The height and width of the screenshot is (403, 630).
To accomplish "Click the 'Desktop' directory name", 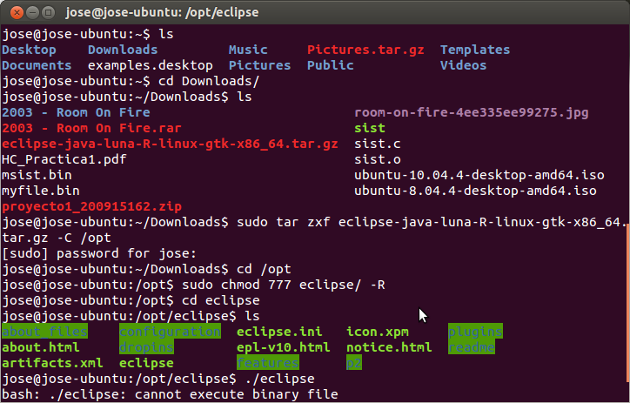I will click(29, 50).
